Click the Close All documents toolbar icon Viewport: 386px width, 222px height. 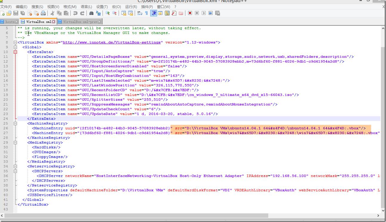36,13
